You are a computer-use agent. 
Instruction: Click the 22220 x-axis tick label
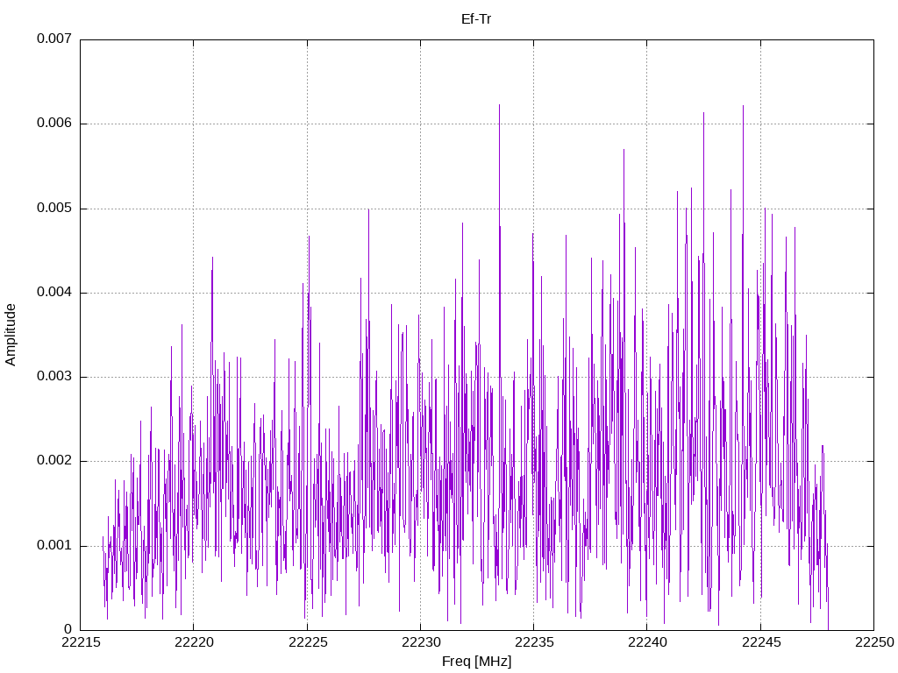click(194, 642)
